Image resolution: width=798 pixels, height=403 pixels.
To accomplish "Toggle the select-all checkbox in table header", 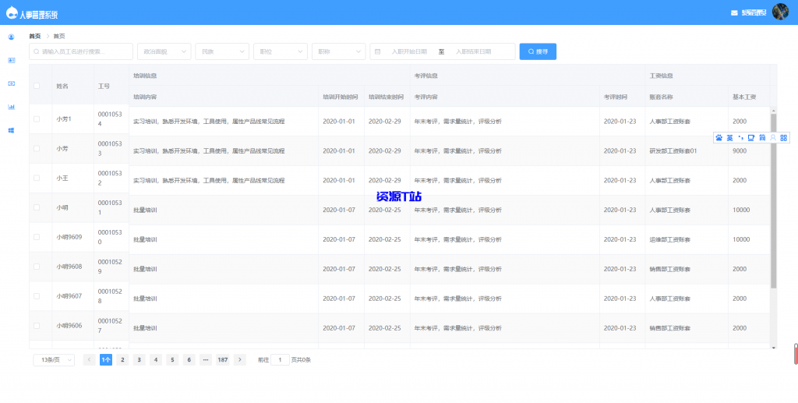I will click(x=37, y=86).
